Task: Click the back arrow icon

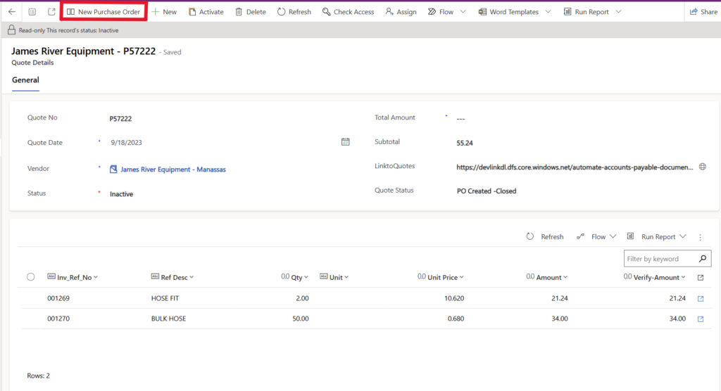Action: tap(11, 12)
